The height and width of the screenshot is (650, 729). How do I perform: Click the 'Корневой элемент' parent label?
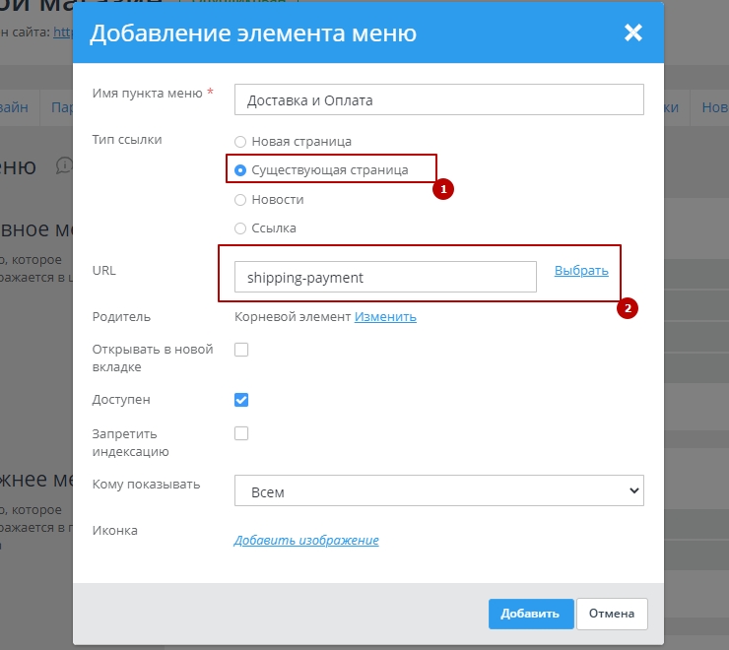point(293,317)
